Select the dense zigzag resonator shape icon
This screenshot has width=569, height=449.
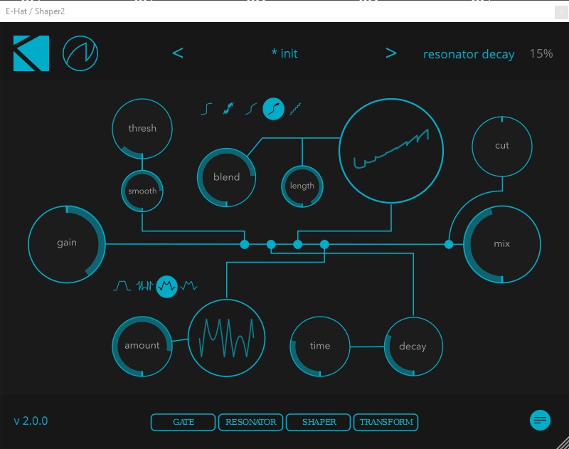[x=144, y=286]
